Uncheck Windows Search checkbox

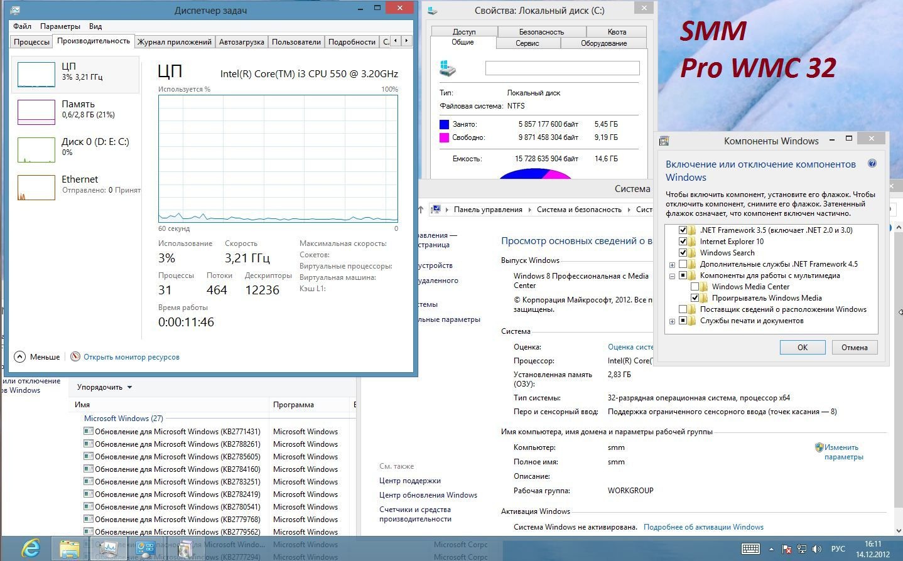(683, 252)
